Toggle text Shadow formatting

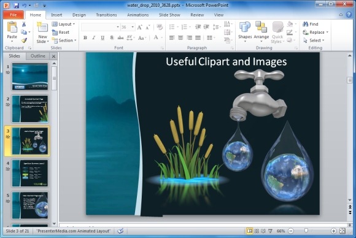112,37
